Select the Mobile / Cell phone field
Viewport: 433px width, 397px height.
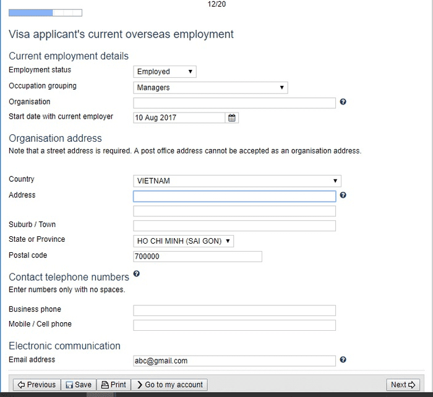point(234,325)
